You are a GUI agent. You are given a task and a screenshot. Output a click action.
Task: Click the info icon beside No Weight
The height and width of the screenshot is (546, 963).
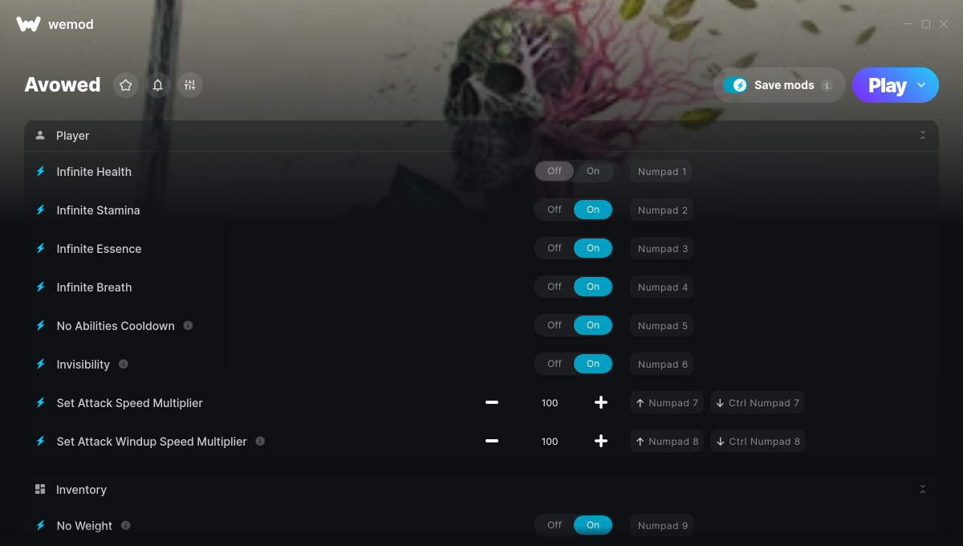pyautogui.click(x=126, y=525)
